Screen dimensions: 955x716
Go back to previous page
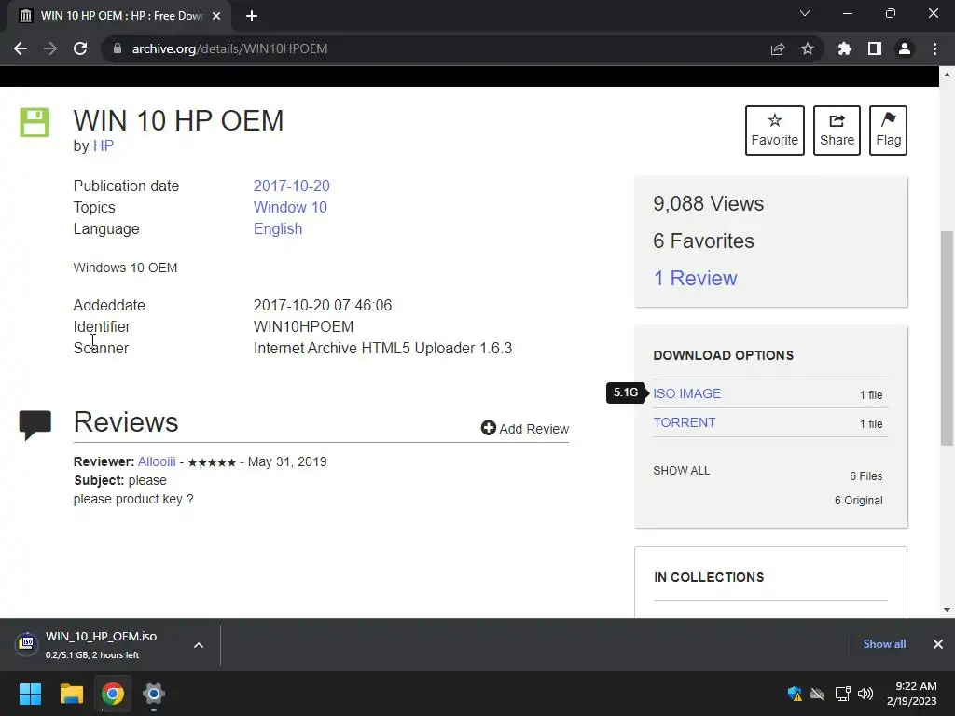21,48
